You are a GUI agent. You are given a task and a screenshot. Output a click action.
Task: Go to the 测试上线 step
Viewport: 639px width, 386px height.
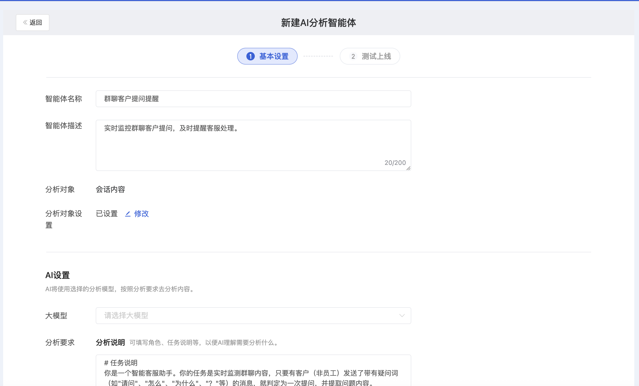(370, 56)
